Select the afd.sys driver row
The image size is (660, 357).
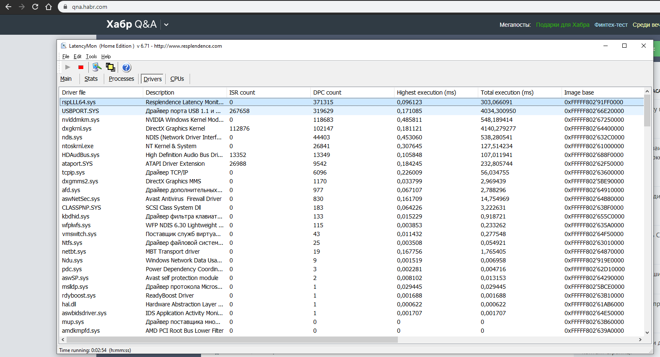coord(352,190)
